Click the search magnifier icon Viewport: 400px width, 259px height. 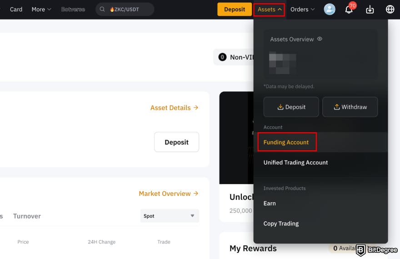coord(102,10)
